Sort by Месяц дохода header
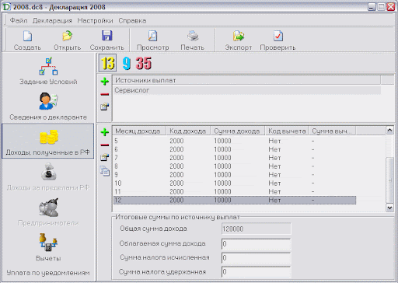 click(x=139, y=131)
